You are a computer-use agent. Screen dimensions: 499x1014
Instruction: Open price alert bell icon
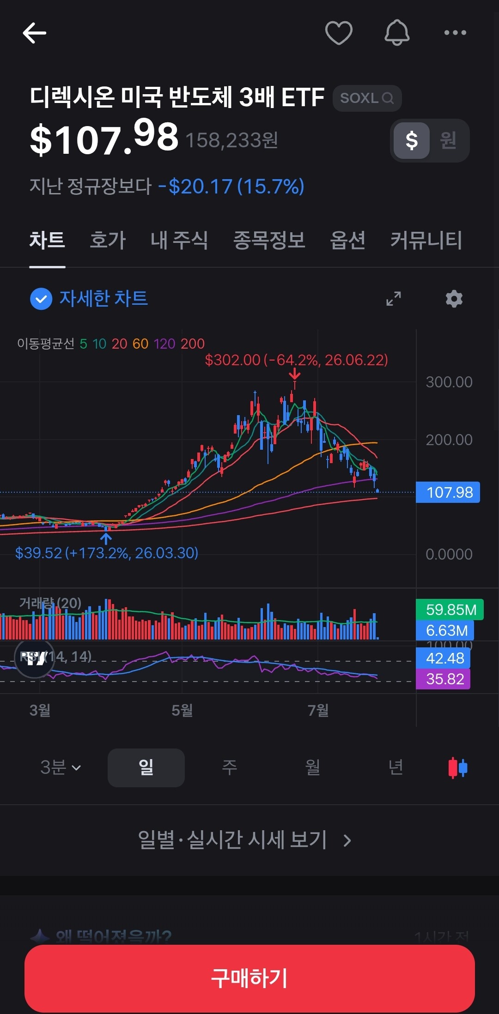coord(397,33)
